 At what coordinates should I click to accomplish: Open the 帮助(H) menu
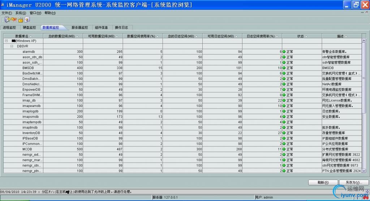coord(50,13)
